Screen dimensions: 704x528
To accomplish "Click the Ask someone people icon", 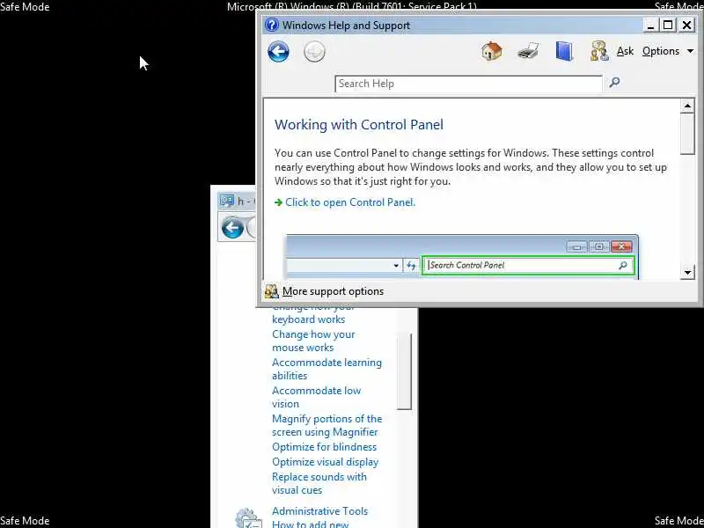I will [600, 51].
